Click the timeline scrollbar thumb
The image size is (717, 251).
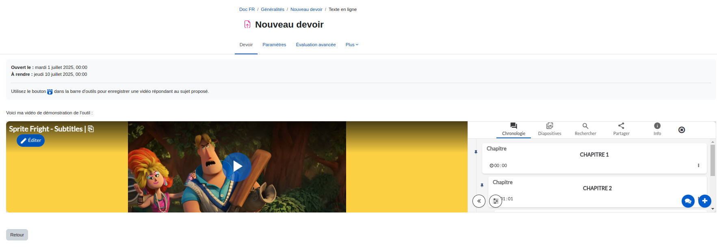click(713, 160)
